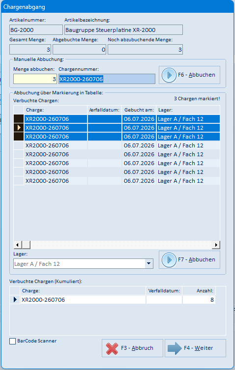Click the right scroll arrow of the table

coord(216,245)
